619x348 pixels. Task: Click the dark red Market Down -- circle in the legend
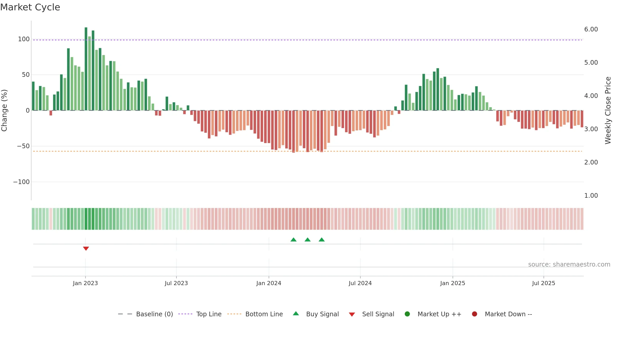(x=474, y=314)
